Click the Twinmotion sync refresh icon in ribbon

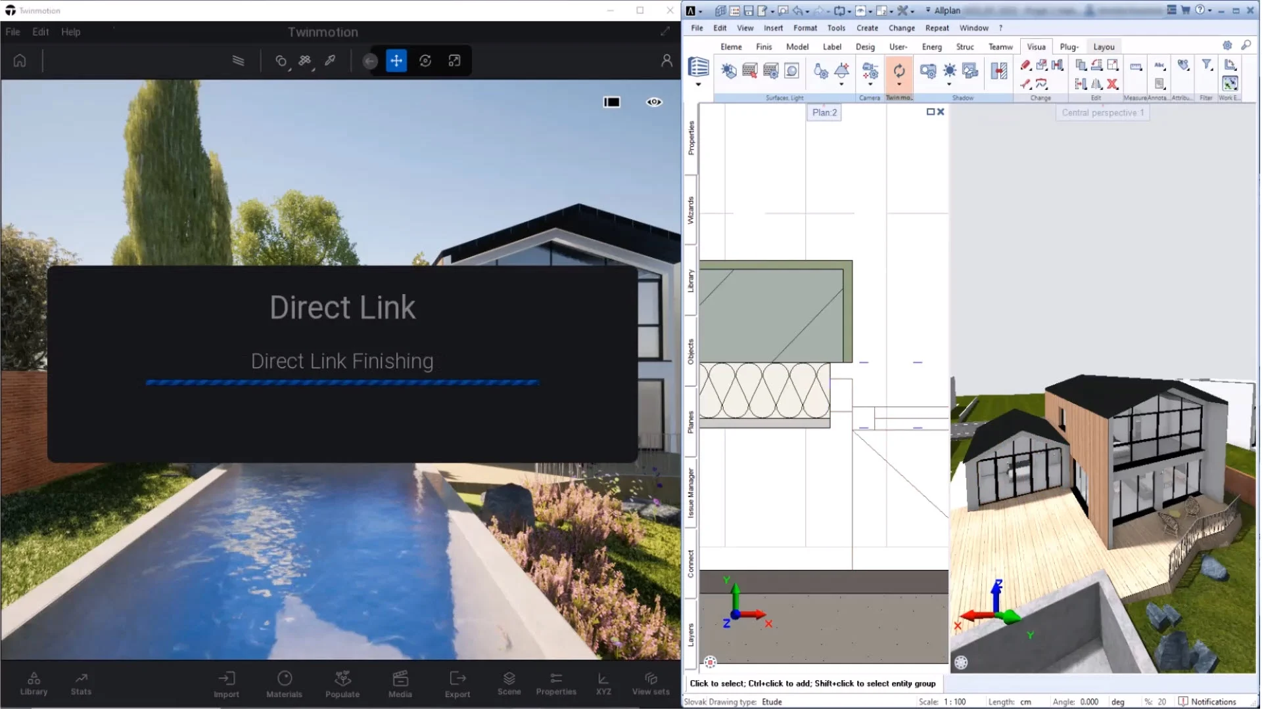(x=899, y=70)
